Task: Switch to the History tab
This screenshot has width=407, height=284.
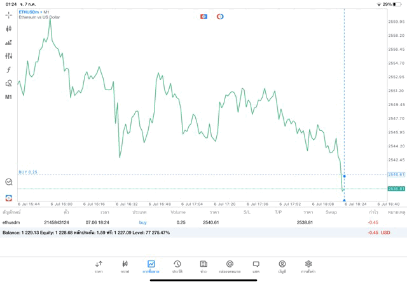Action: coord(177,266)
